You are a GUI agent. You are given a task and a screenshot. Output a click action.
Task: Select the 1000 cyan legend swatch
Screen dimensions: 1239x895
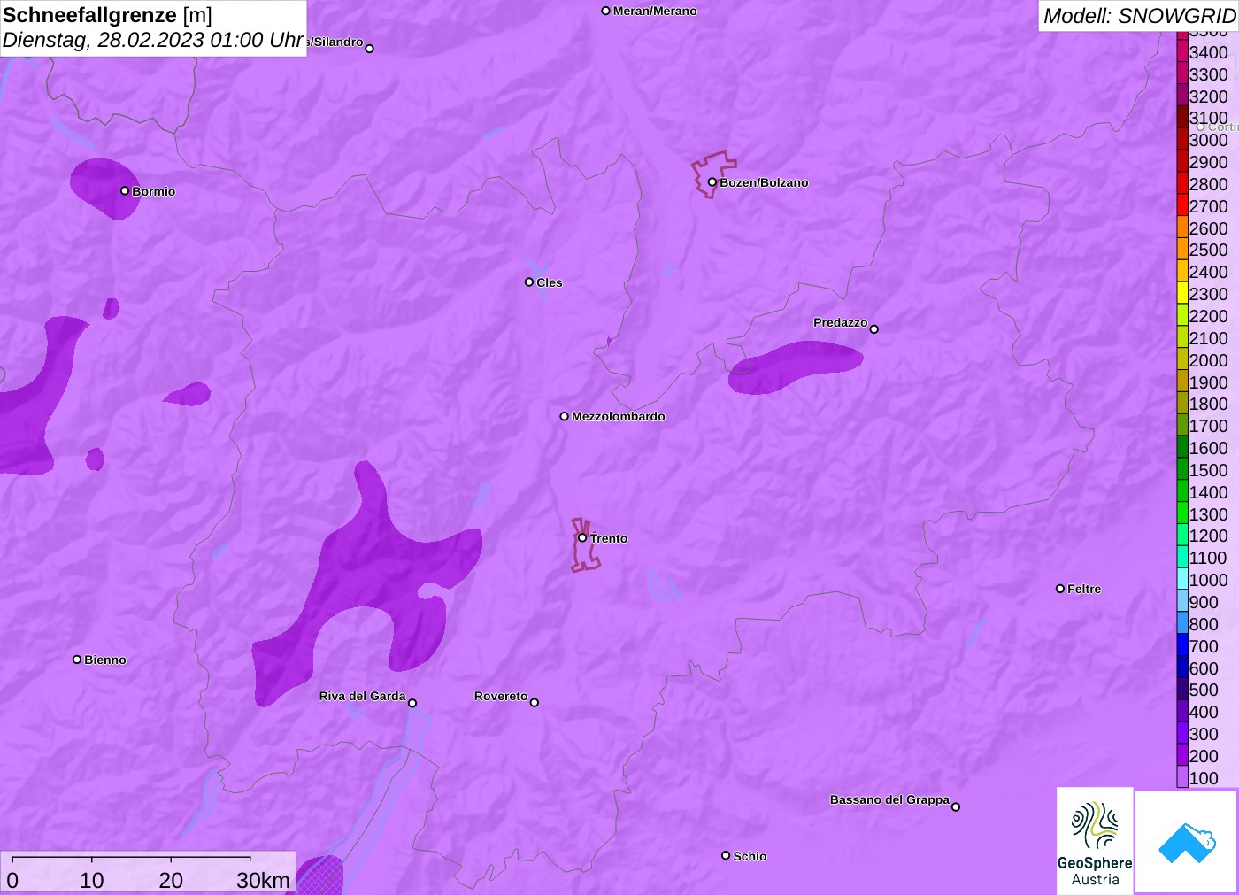pyautogui.click(x=1182, y=580)
